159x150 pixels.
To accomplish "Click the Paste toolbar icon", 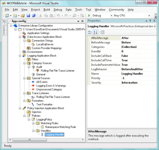I will coord(51,15).
